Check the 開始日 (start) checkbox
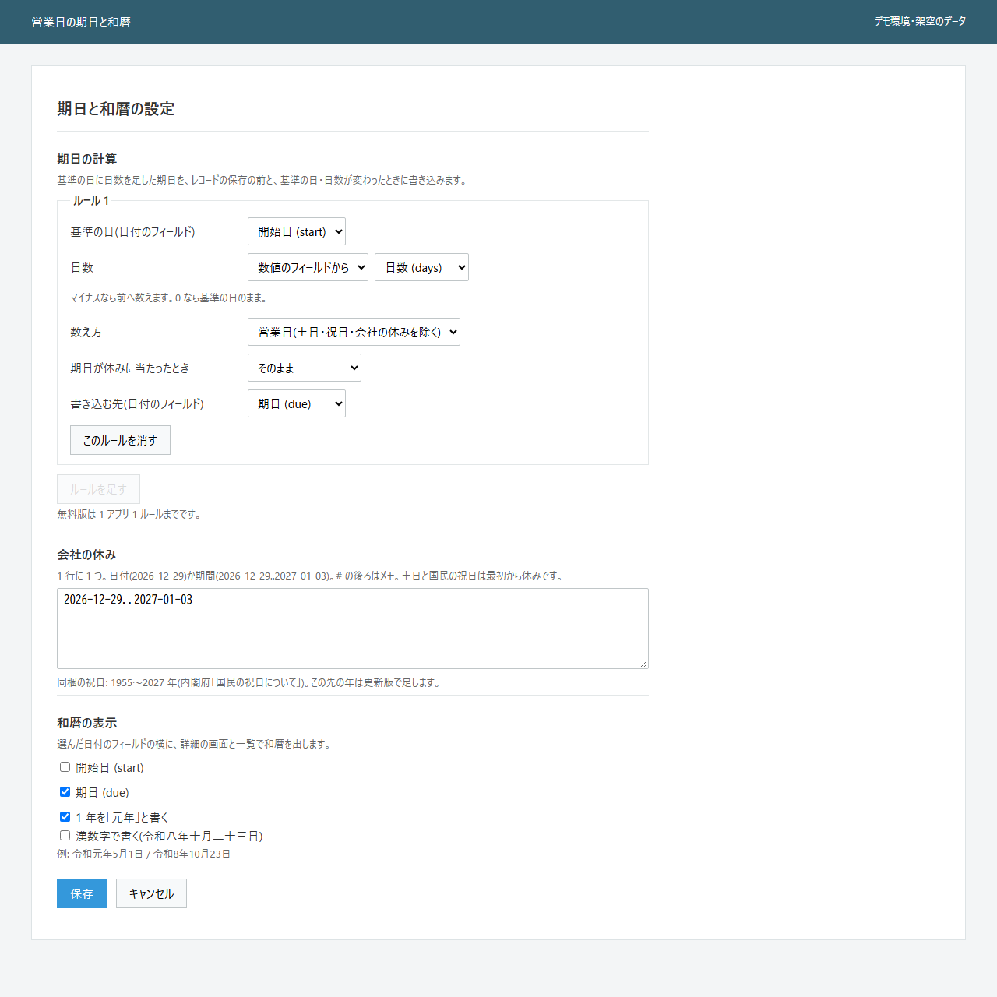The height and width of the screenshot is (997, 997). (x=65, y=767)
